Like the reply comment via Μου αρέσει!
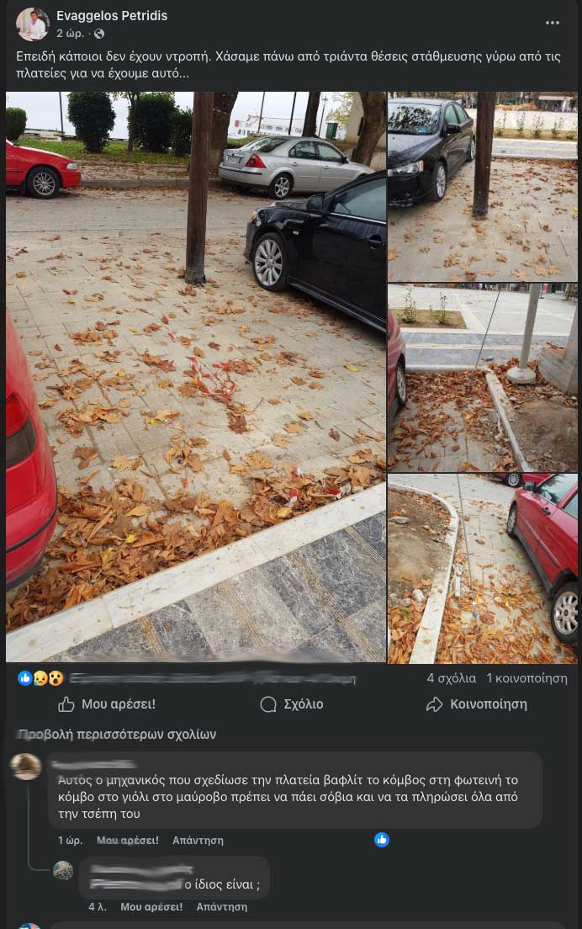 coord(151,906)
